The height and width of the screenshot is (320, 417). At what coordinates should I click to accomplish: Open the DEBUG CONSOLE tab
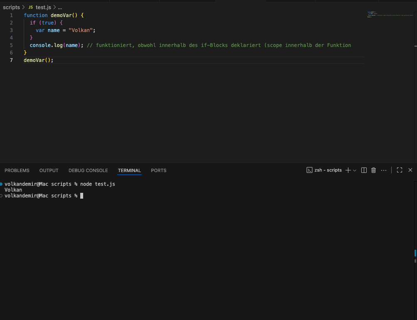coord(88,171)
